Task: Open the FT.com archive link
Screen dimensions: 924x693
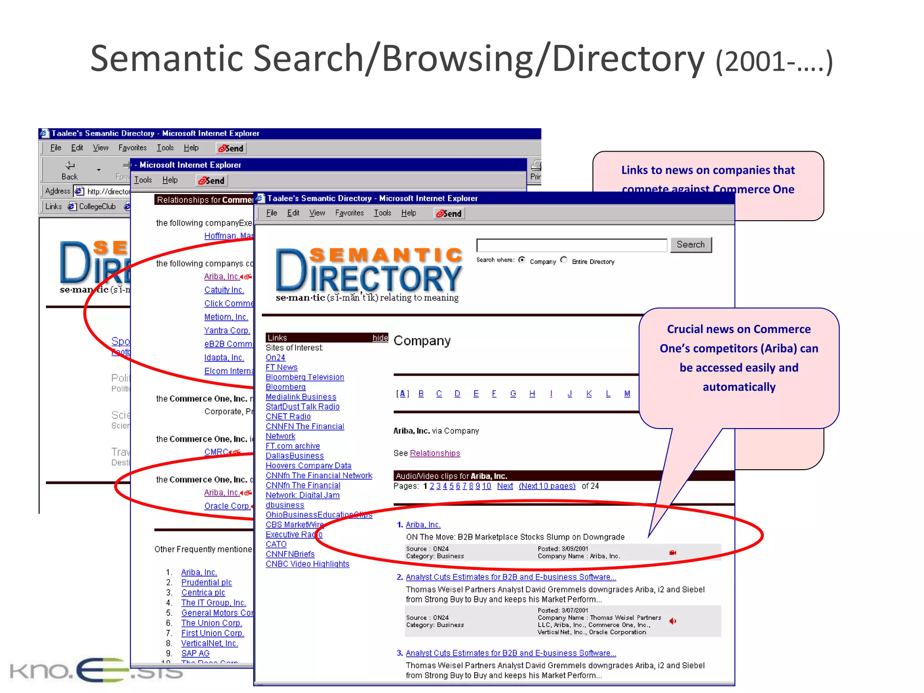Action: click(293, 446)
